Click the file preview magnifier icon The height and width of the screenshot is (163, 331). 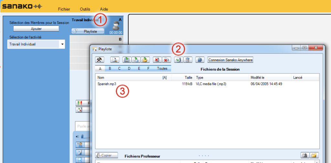coord(115,60)
